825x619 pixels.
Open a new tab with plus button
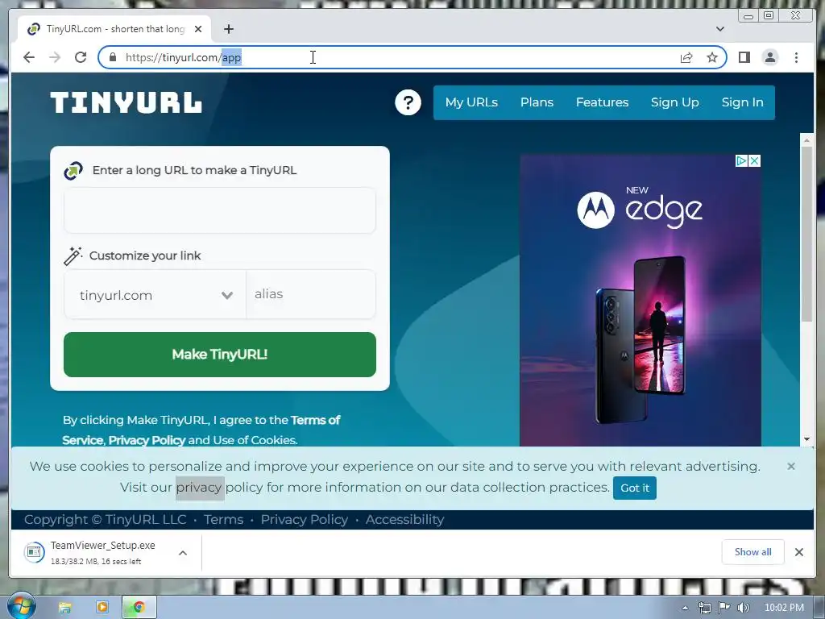tap(228, 29)
